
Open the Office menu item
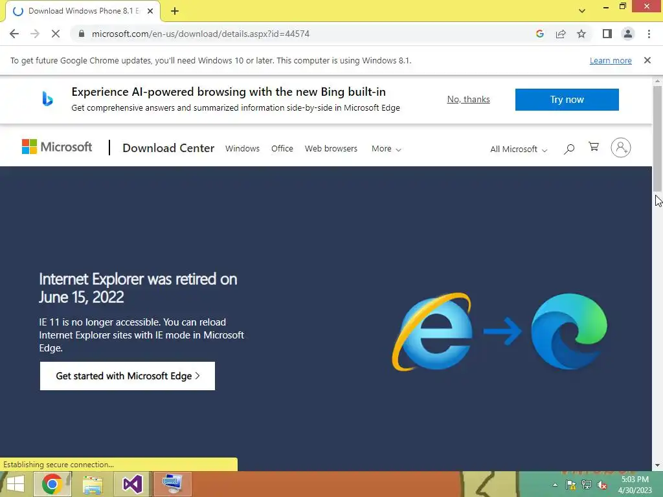click(x=282, y=149)
